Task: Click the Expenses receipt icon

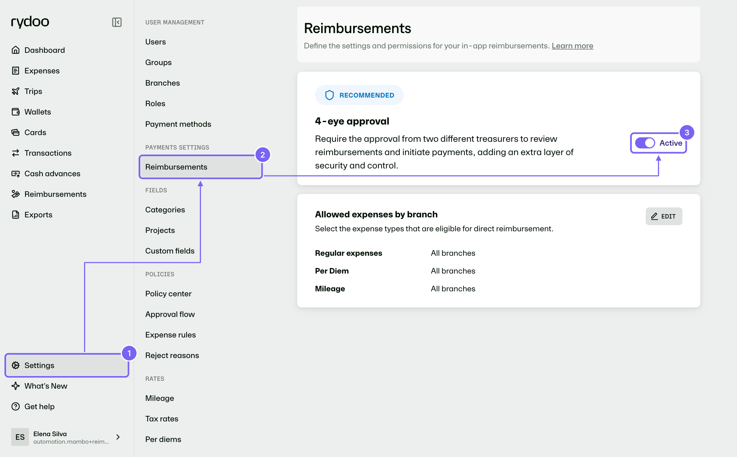Action: (x=15, y=70)
